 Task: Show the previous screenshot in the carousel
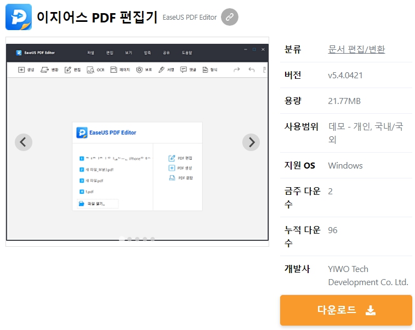(24, 142)
